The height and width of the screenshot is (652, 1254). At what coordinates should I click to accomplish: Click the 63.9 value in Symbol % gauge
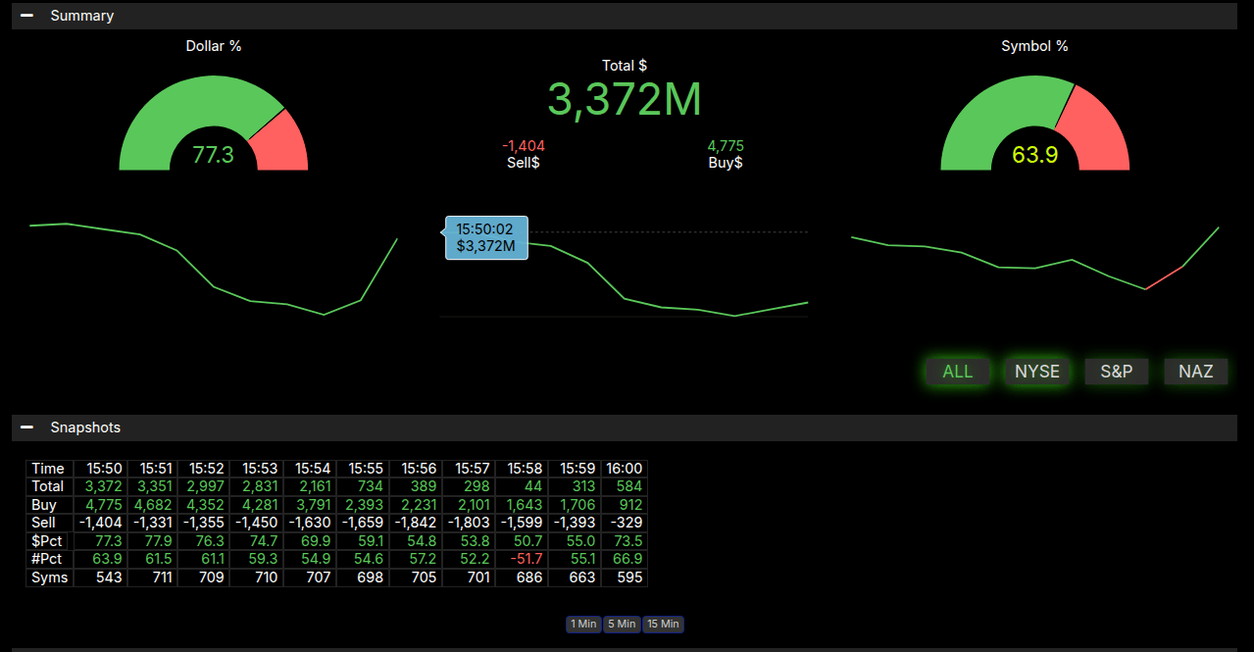[1034, 155]
